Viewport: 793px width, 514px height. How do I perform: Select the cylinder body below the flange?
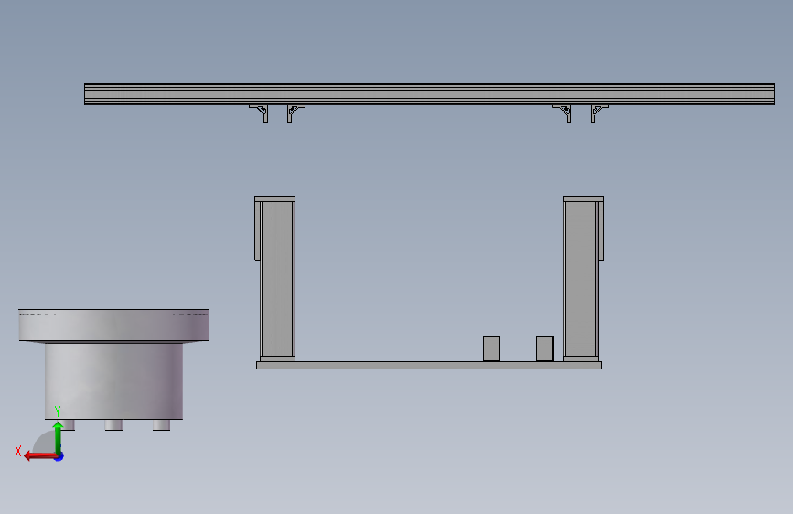(x=113, y=381)
